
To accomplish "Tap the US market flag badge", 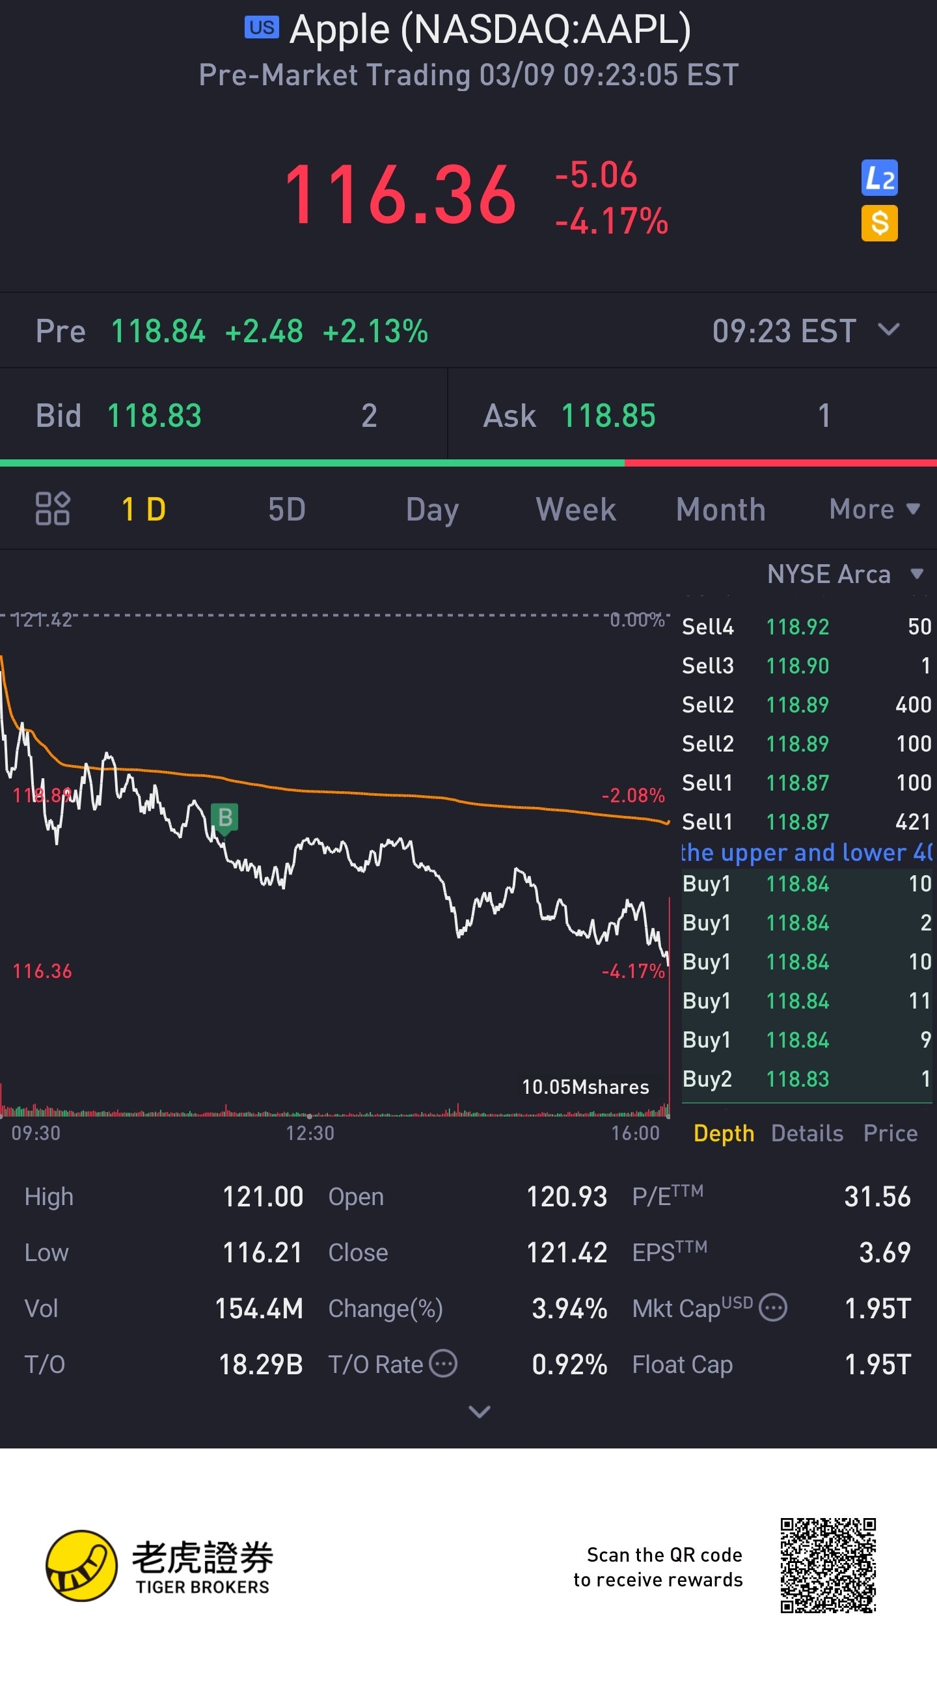I will [262, 27].
